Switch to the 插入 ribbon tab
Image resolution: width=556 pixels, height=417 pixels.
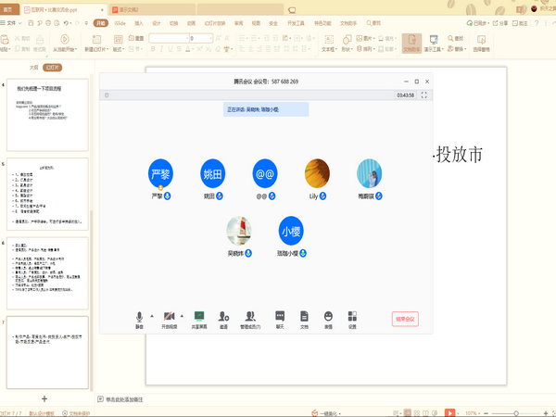(139, 23)
